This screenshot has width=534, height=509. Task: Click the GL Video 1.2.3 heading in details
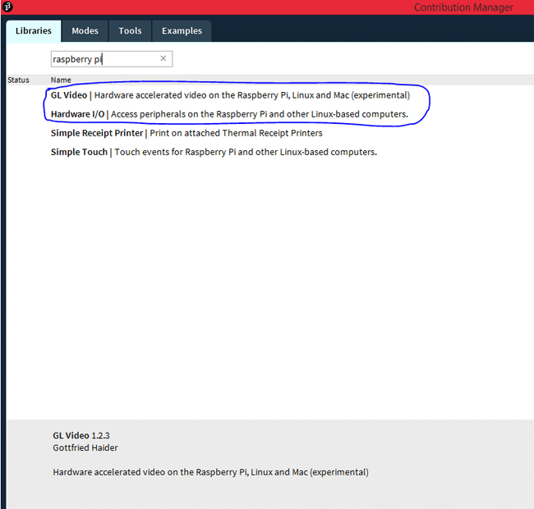pos(81,435)
